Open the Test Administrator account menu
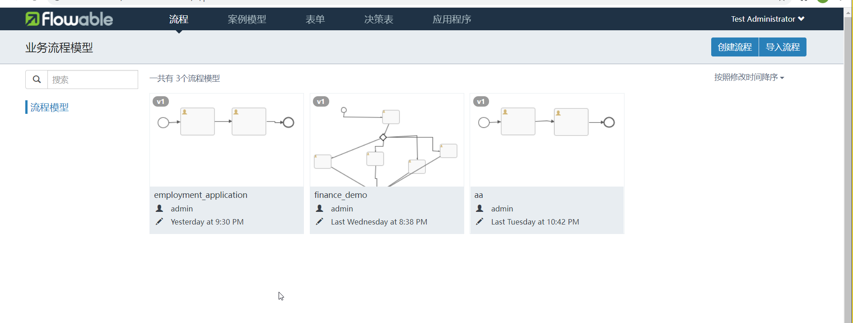Viewport: 853px width, 323px height. tap(767, 19)
